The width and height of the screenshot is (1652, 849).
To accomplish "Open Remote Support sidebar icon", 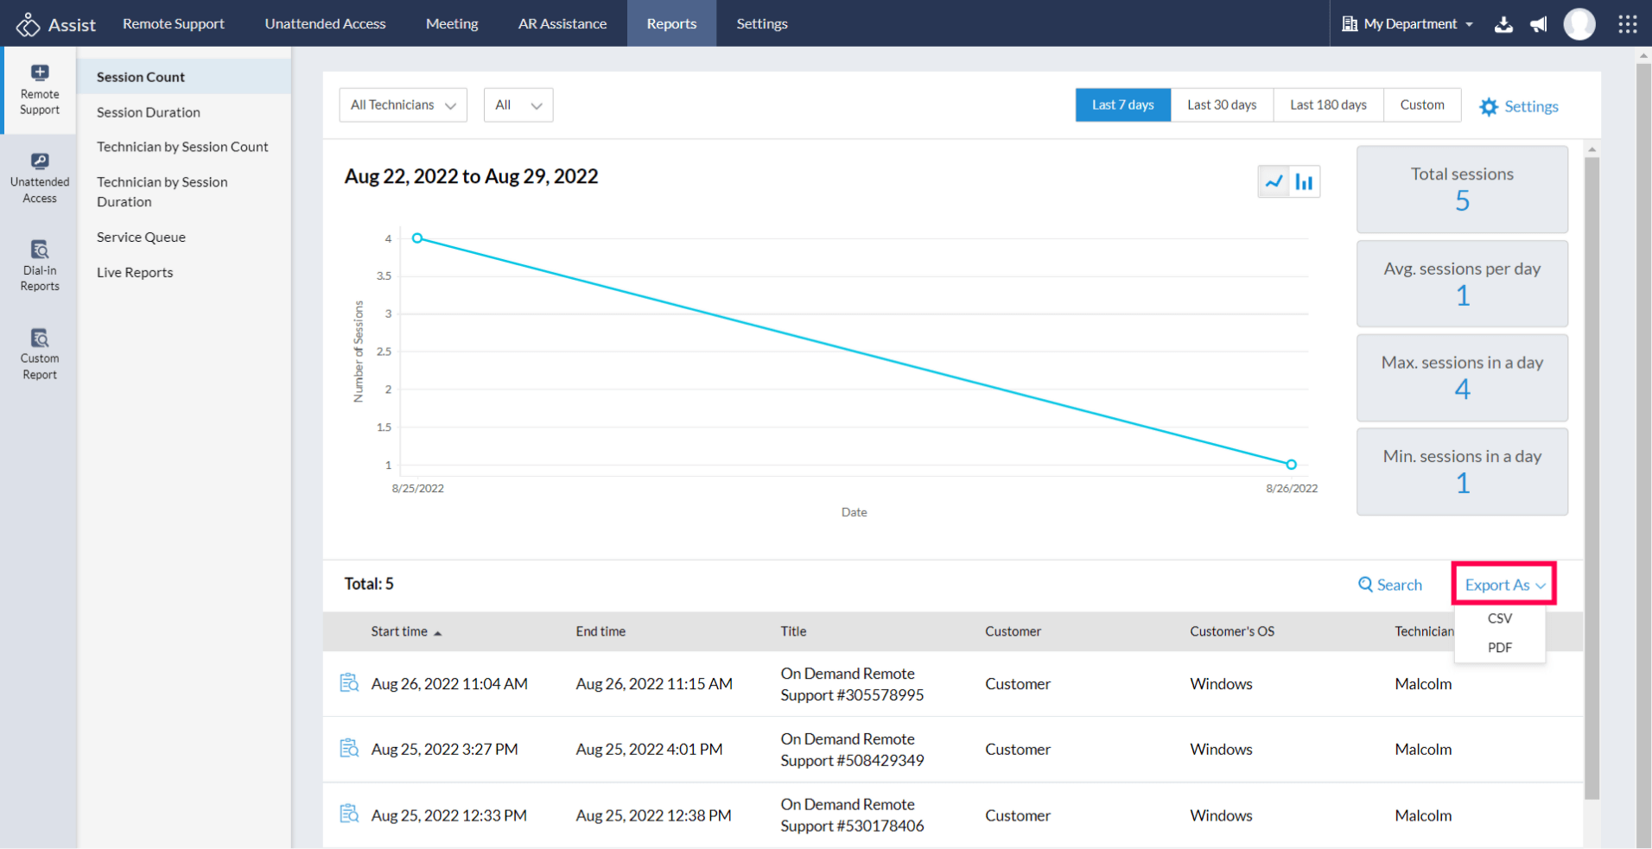I will [40, 89].
